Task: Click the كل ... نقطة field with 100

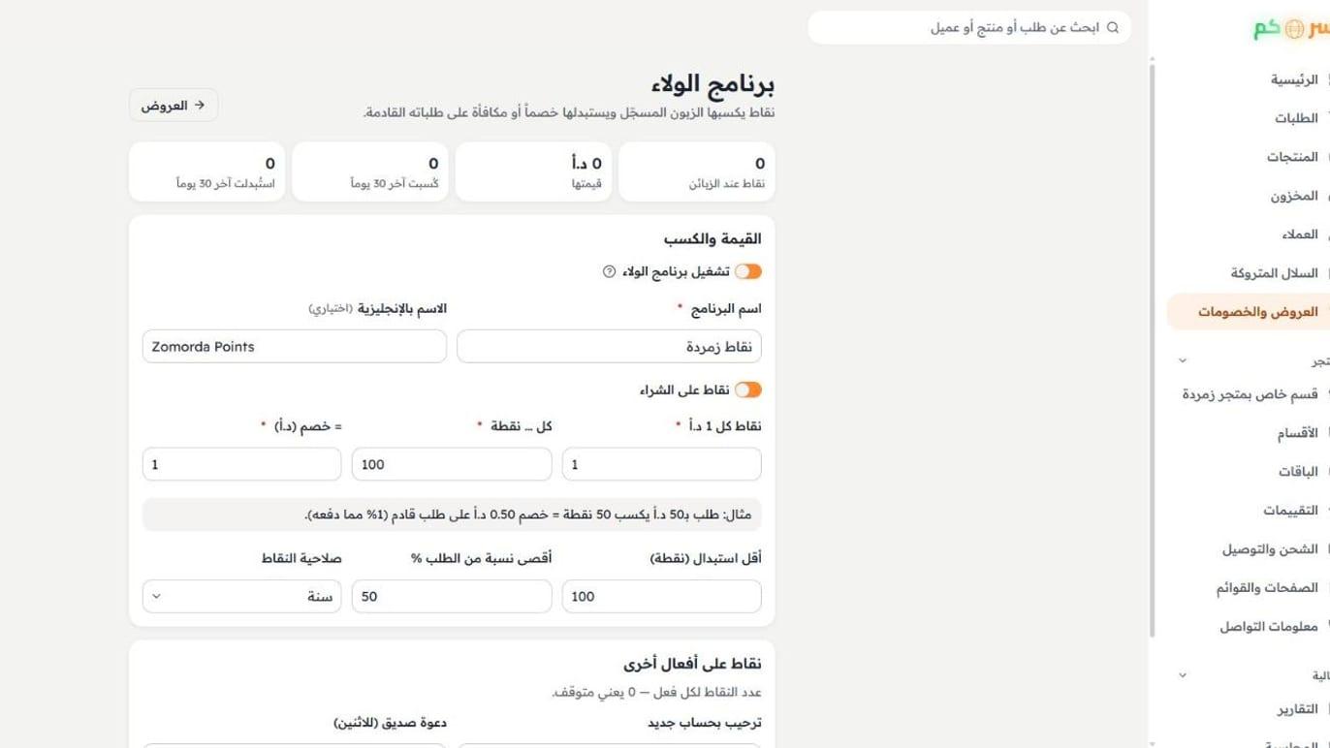Action: click(x=452, y=464)
